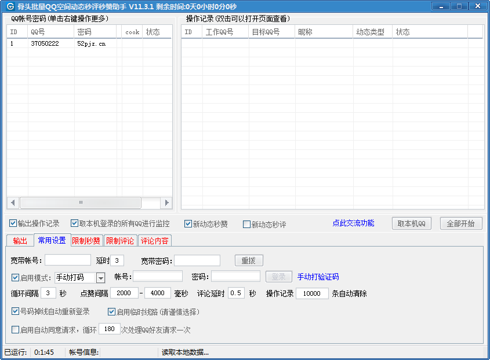The height and width of the screenshot is (360, 490).
Task: Switch to the 限制秒赞 tab
Action: coord(86,241)
